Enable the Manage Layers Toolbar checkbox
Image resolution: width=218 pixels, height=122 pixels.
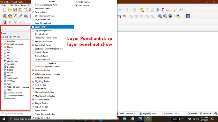click(x=33, y=92)
